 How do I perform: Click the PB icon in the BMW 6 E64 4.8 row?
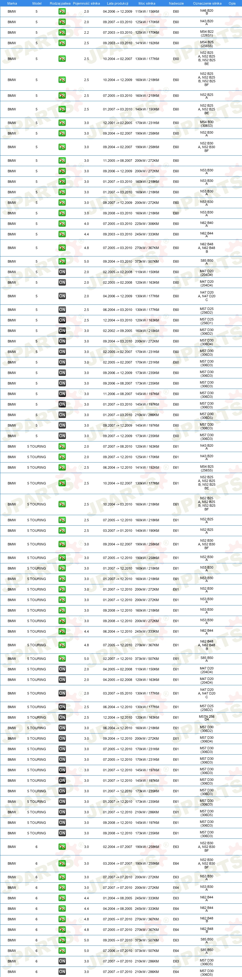[62, 930]
